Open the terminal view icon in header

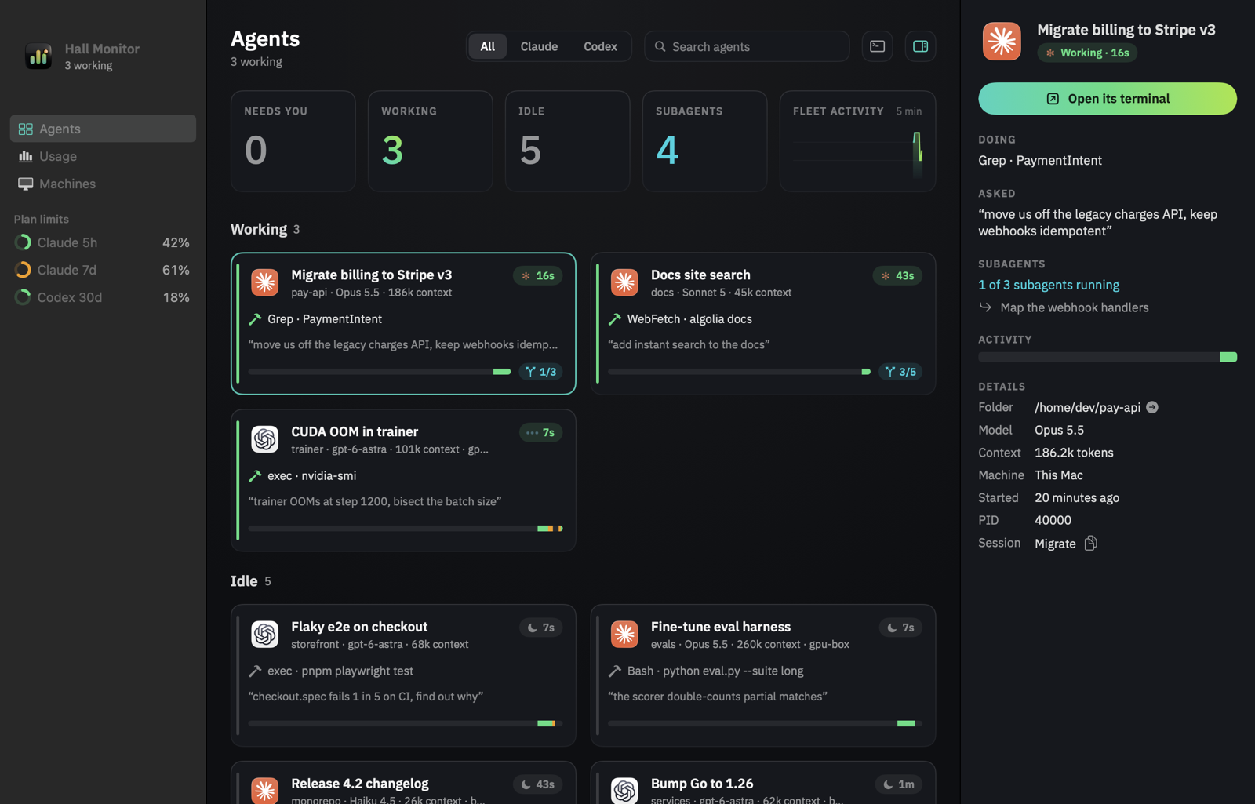(x=877, y=46)
